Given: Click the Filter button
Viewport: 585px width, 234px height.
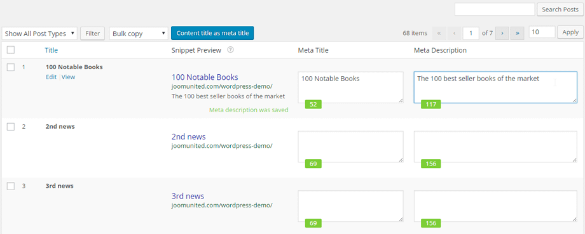Looking at the screenshot, I should tap(93, 34).
